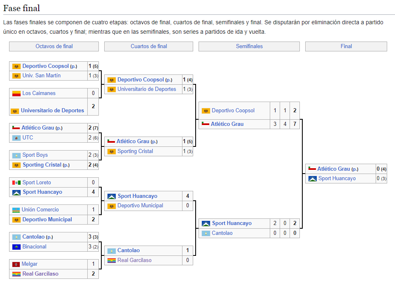395x283 pixels.
Task: Open the Semifinales header link
Action: pyautogui.click(x=249, y=46)
